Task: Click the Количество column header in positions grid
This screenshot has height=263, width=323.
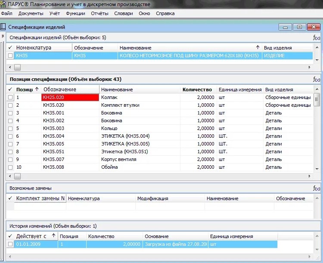Action: pyautogui.click(x=197, y=90)
